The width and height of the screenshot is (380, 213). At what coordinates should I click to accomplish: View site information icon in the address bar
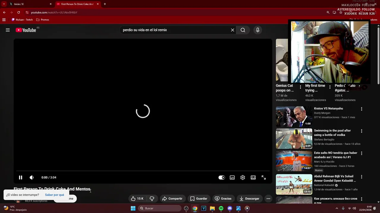(x=27, y=12)
